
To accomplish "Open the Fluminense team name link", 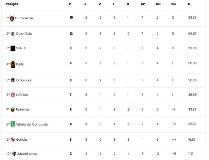I will [24, 18].
